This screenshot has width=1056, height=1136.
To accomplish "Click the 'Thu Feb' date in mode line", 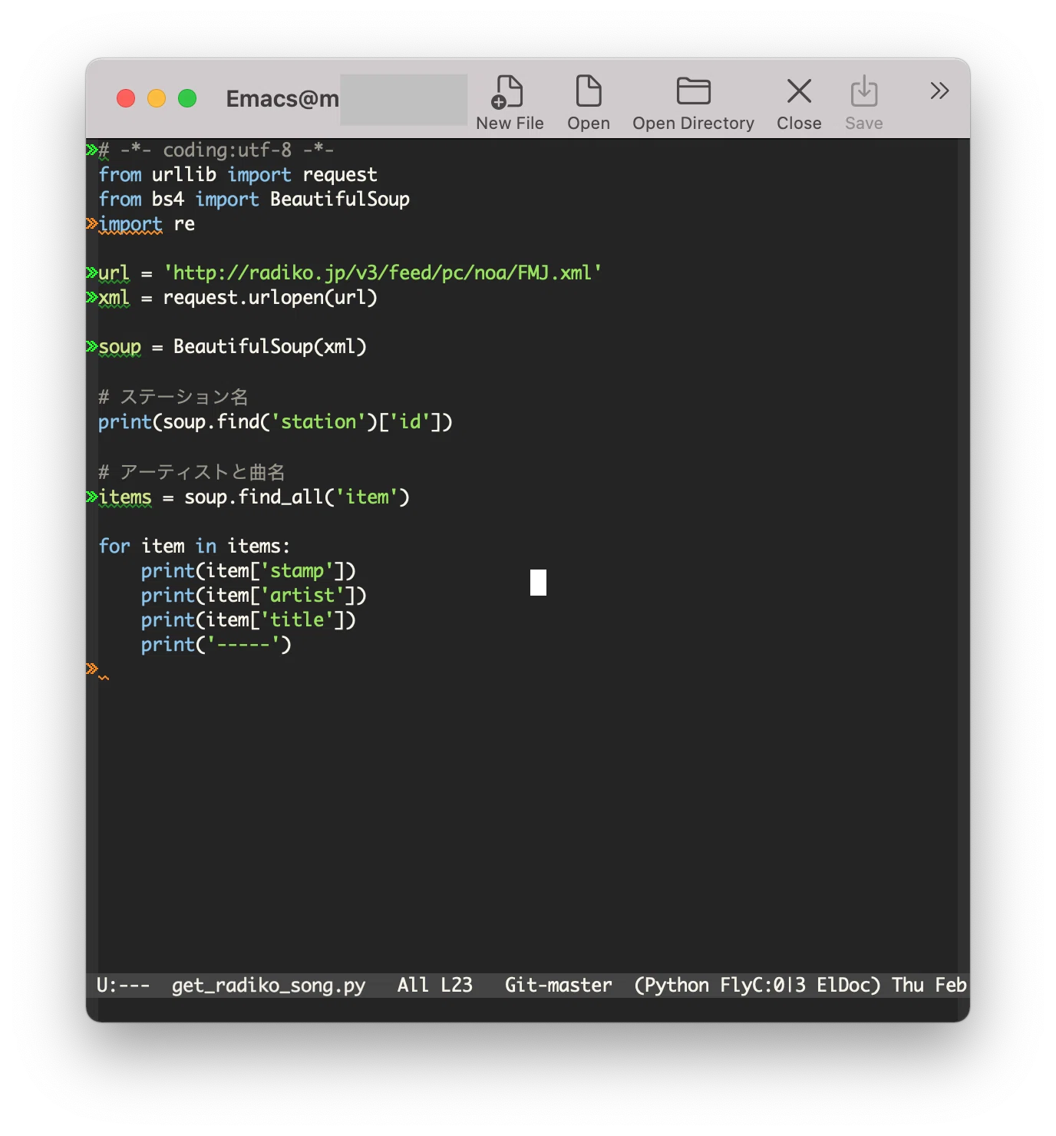I will click(929, 985).
